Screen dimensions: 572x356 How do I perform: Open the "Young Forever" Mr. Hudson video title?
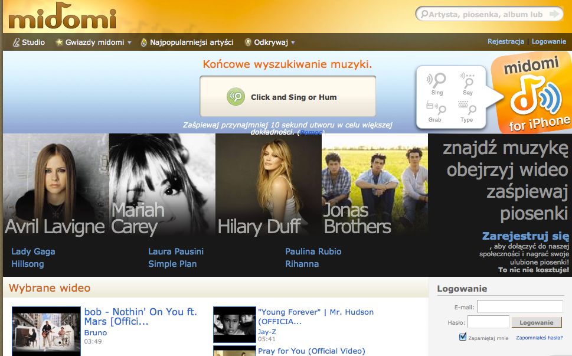316,316
